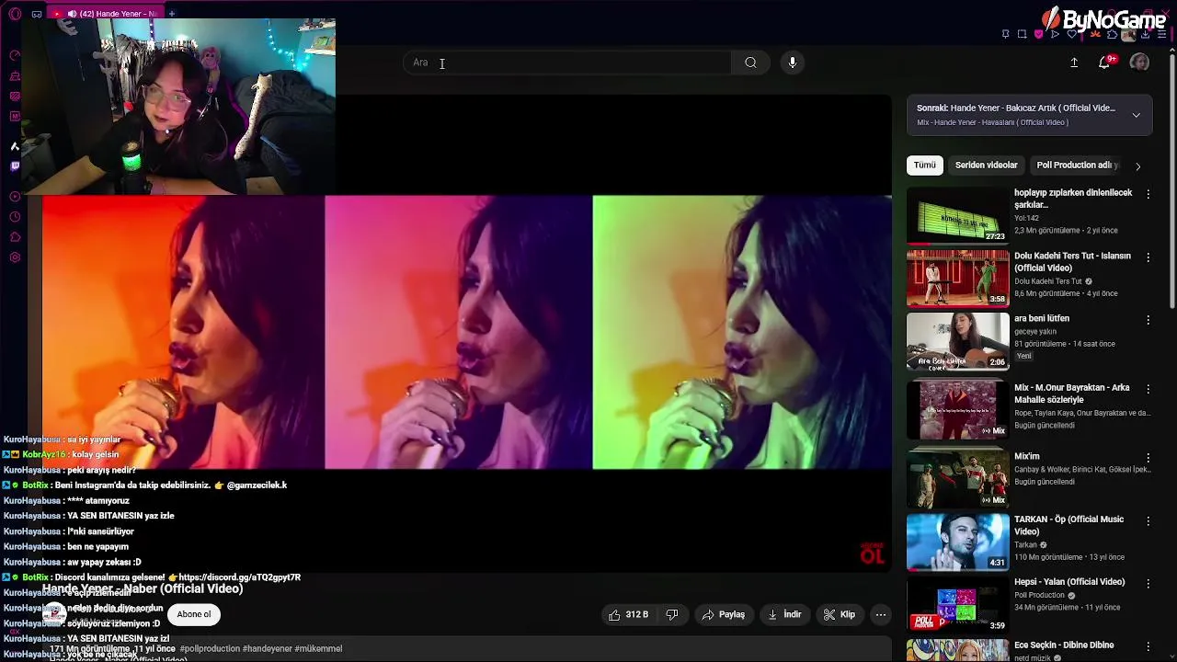The height and width of the screenshot is (662, 1177).
Task: Open options menu for TARKAN Öp video
Action: point(1148,520)
